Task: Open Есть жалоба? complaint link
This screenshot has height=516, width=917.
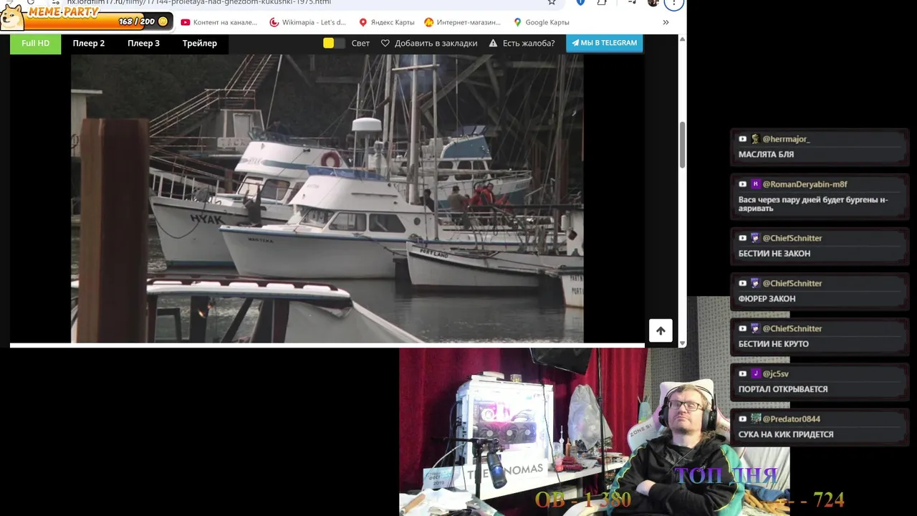Action: (529, 43)
